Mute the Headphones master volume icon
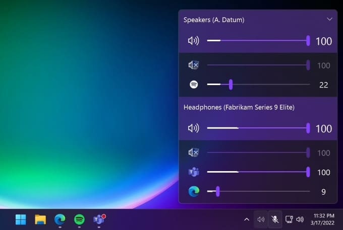This screenshot has width=343, height=230. pos(194,128)
